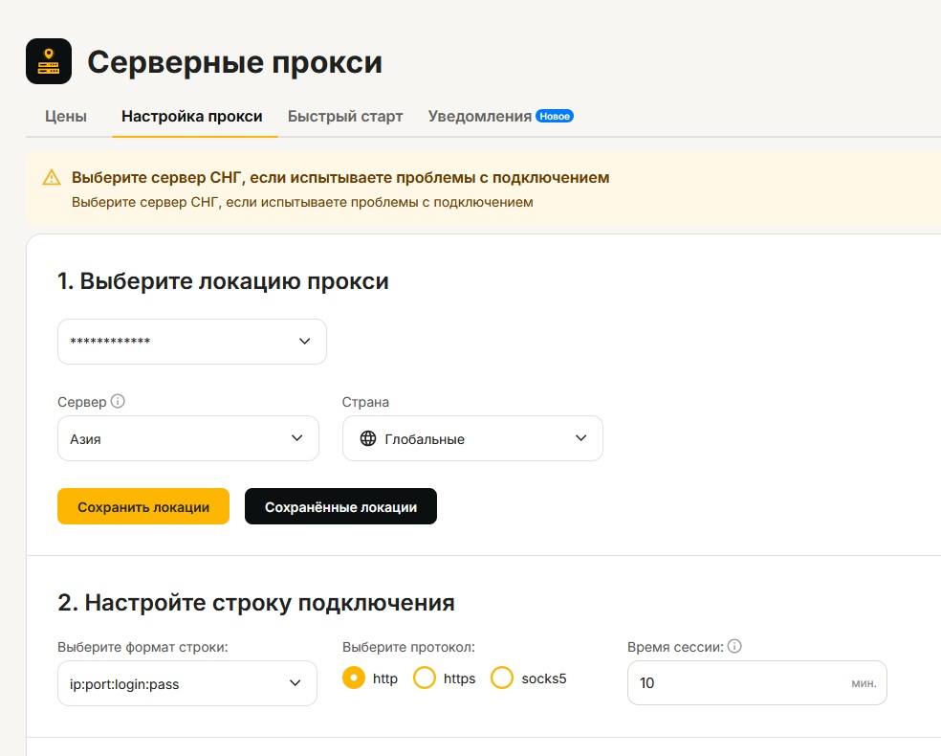Switch to the Уведомления tab
The image size is (941, 756).
479,116
